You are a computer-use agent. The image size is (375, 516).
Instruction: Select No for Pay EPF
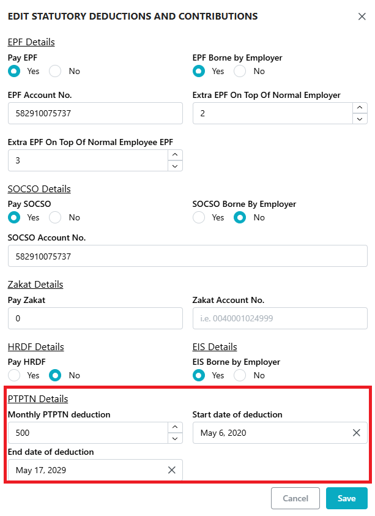click(x=56, y=71)
